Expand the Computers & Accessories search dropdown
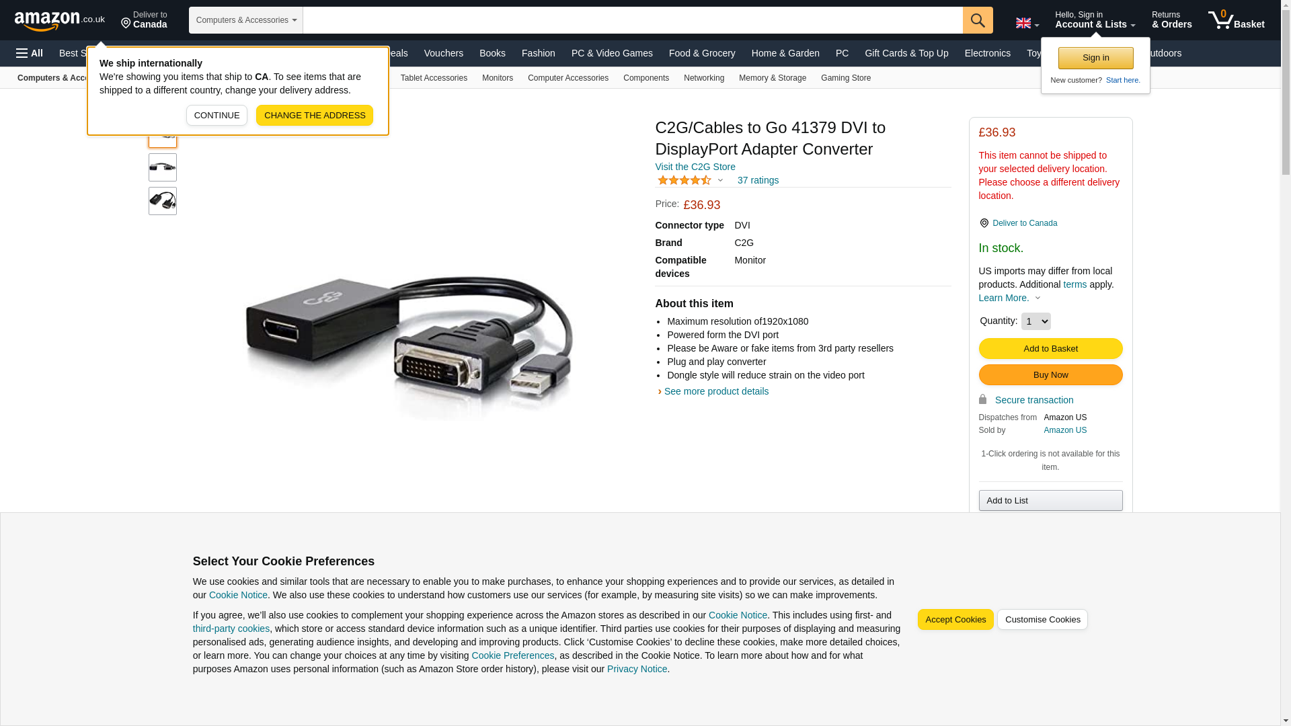Viewport: 1291px width, 726px height. (x=246, y=20)
